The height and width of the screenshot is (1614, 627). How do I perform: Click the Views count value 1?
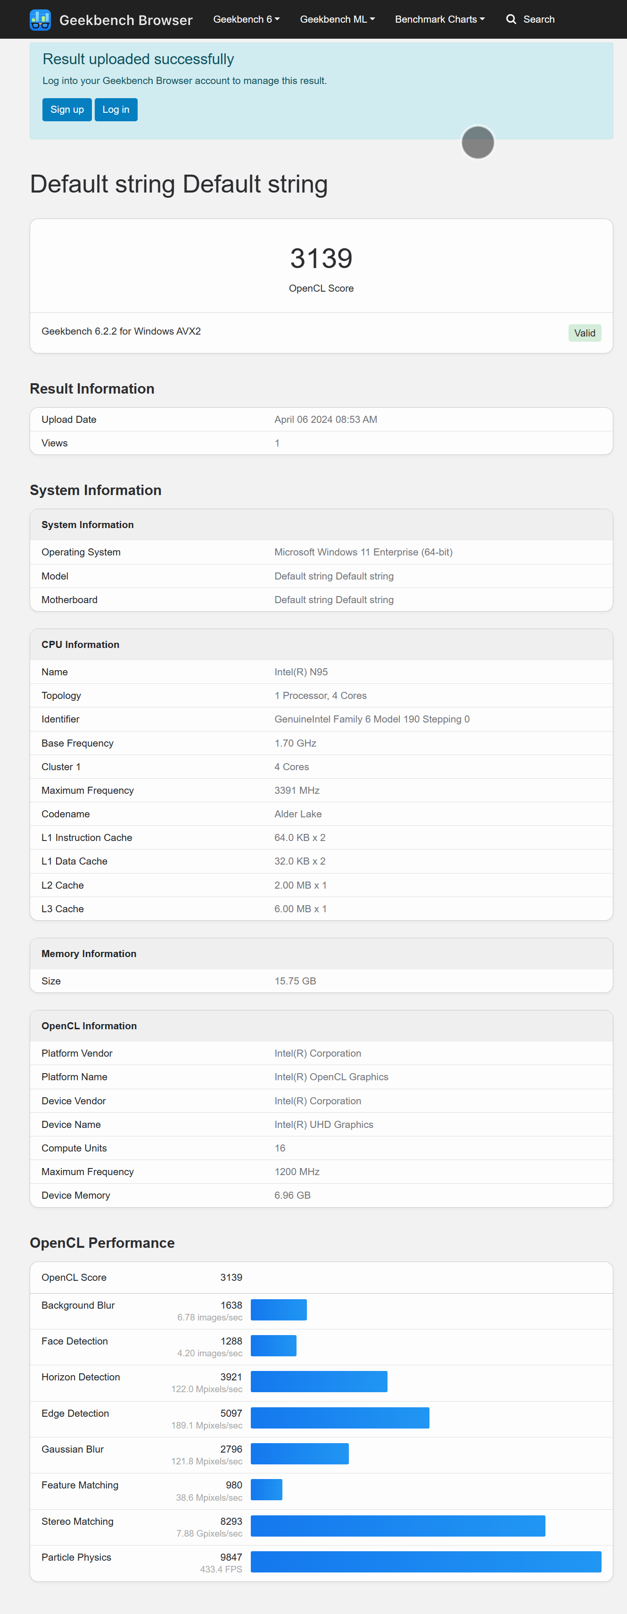click(277, 444)
